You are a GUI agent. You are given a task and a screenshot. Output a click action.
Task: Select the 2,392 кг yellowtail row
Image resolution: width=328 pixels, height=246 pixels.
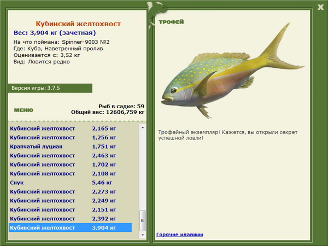pos(70,219)
